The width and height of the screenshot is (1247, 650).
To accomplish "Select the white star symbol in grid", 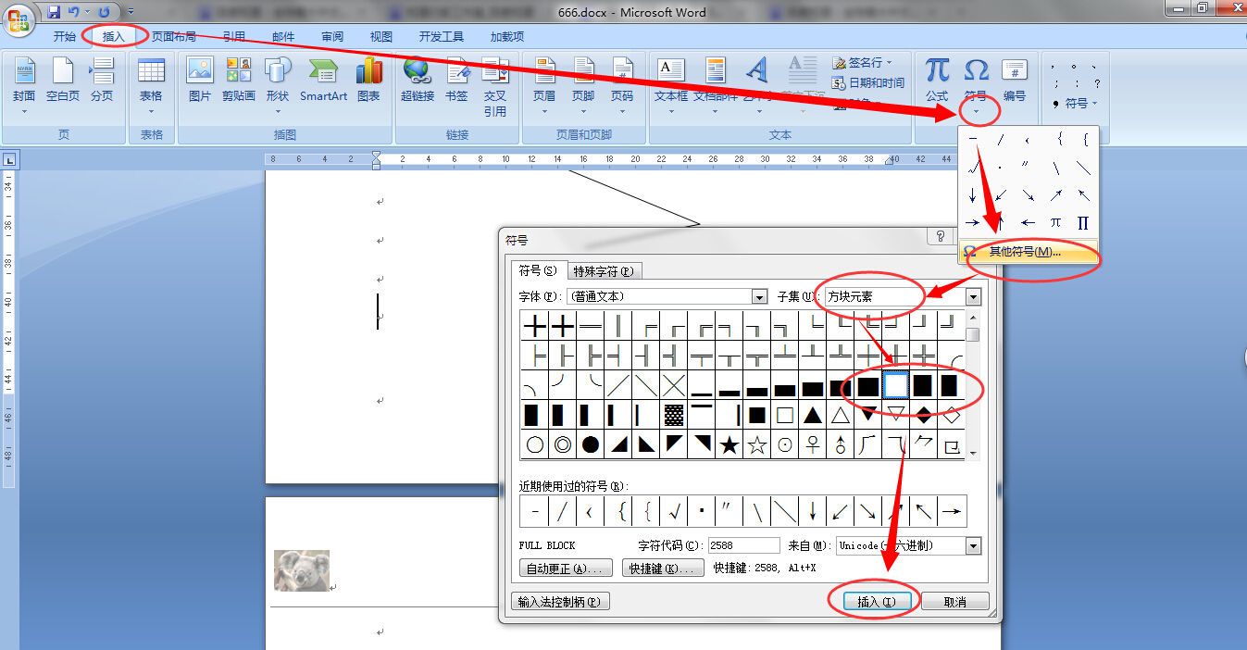I will [757, 445].
